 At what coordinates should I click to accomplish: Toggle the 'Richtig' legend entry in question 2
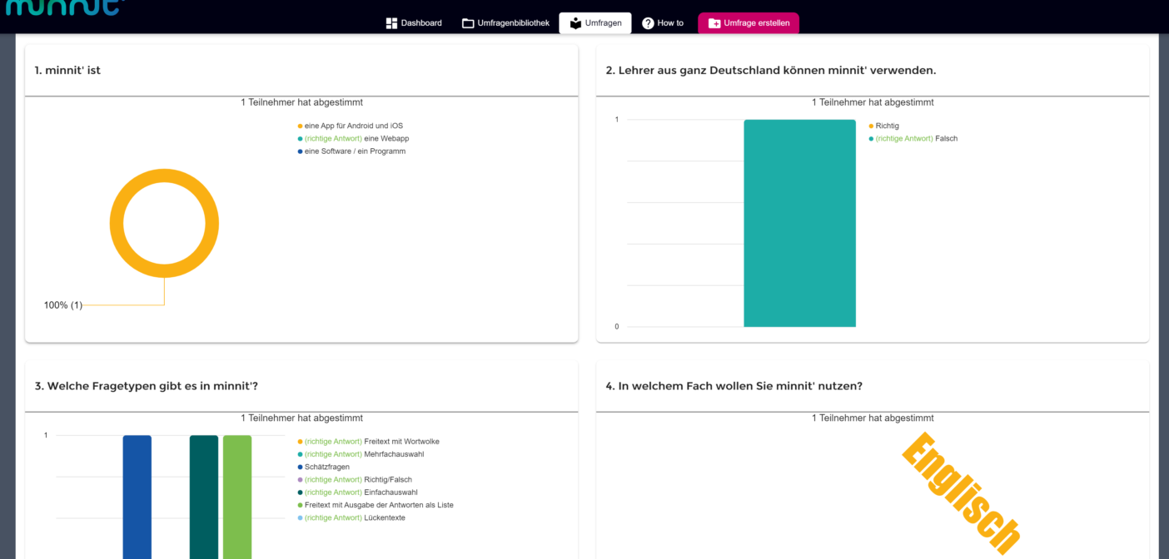point(887,126)
